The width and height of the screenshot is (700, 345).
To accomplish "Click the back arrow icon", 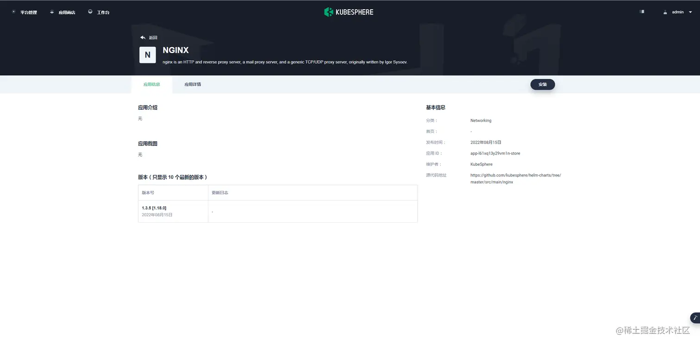I will point(143,38).
